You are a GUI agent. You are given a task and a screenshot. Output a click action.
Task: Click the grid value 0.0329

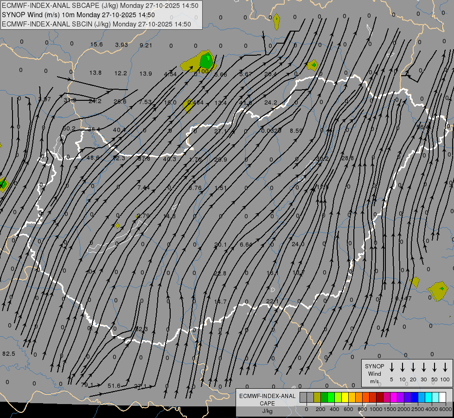click(x=271, y=131)
